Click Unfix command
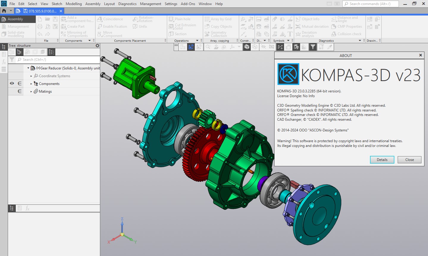 140,27
